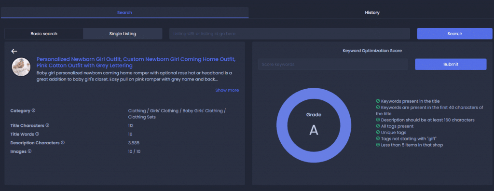Click the Listing URL input field
This screenshot has height=191, width=494.
point(289,34)
